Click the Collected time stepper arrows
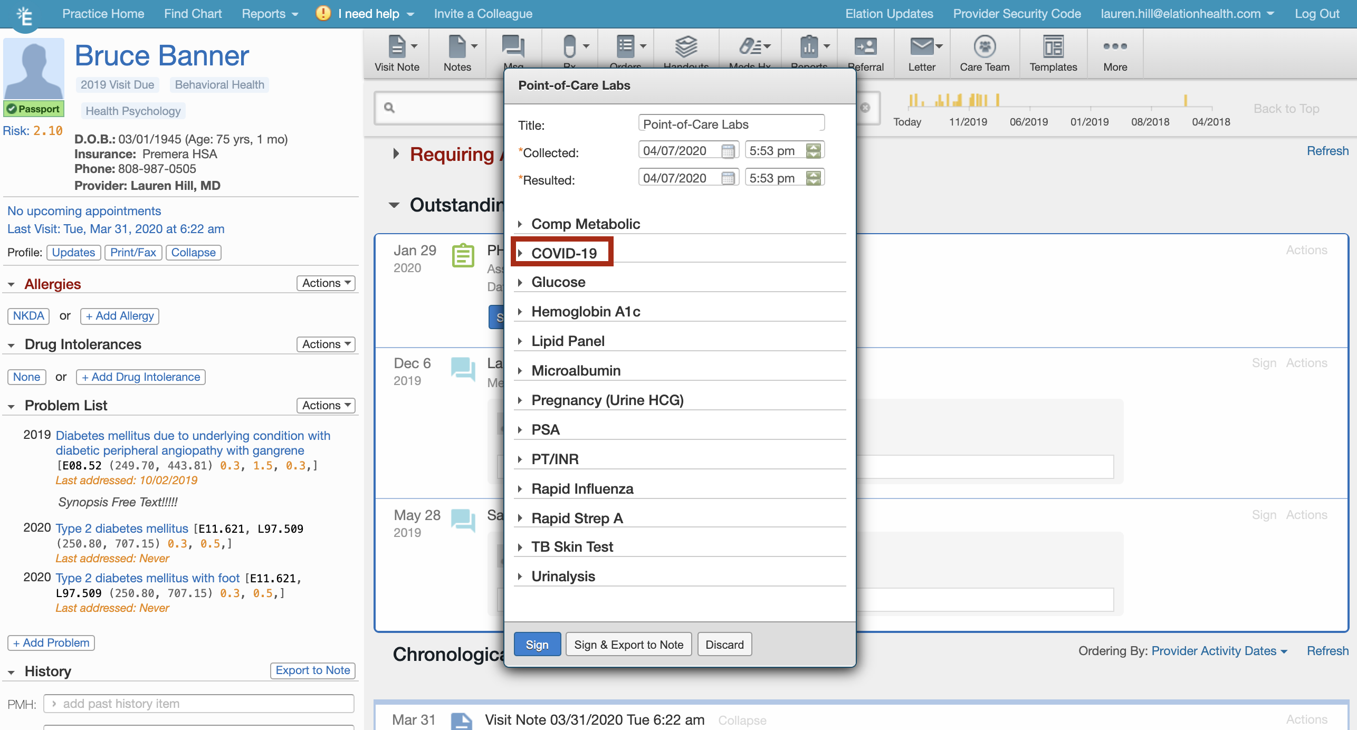 coord(814,151)
